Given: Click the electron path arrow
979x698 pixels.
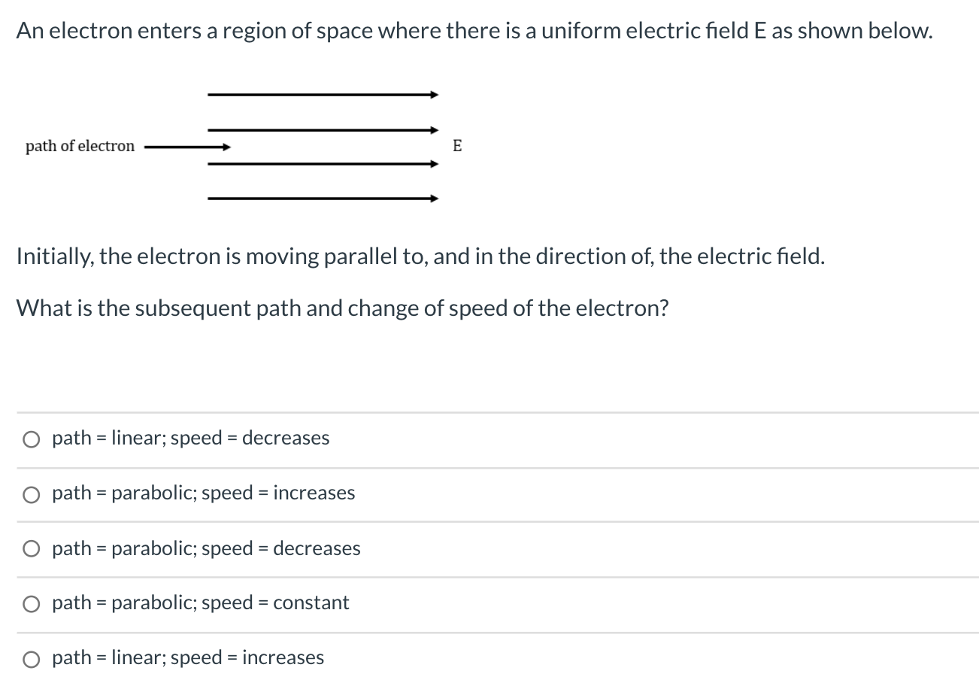Looking at the screenshot, I should tap(188, 147).
